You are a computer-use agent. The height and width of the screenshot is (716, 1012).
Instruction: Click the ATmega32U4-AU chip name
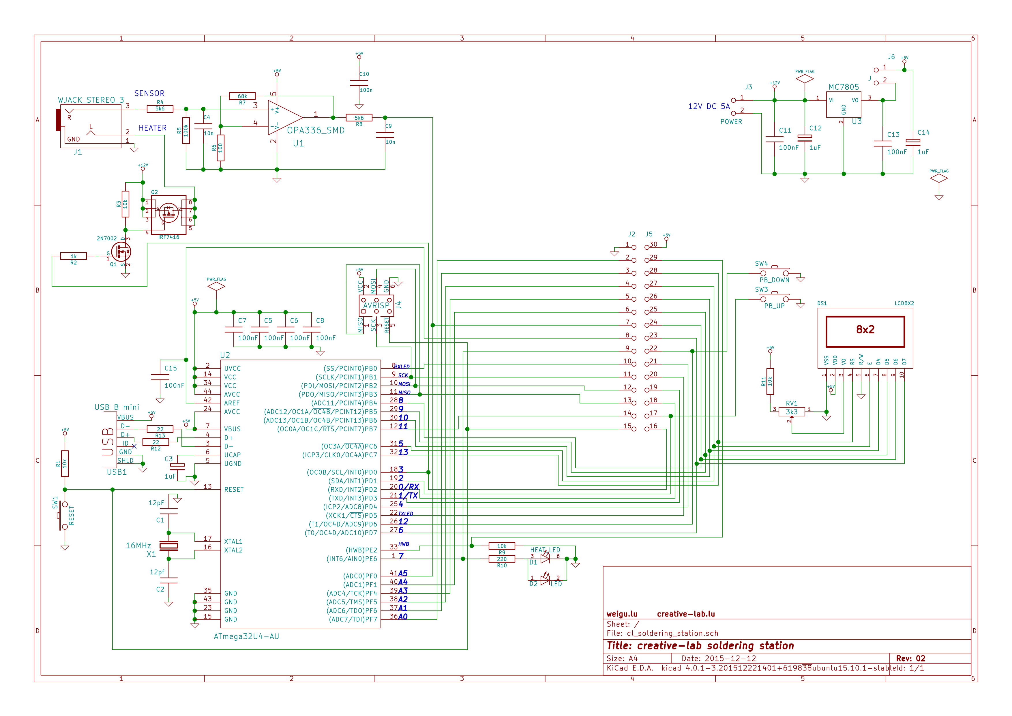(246, 636)
